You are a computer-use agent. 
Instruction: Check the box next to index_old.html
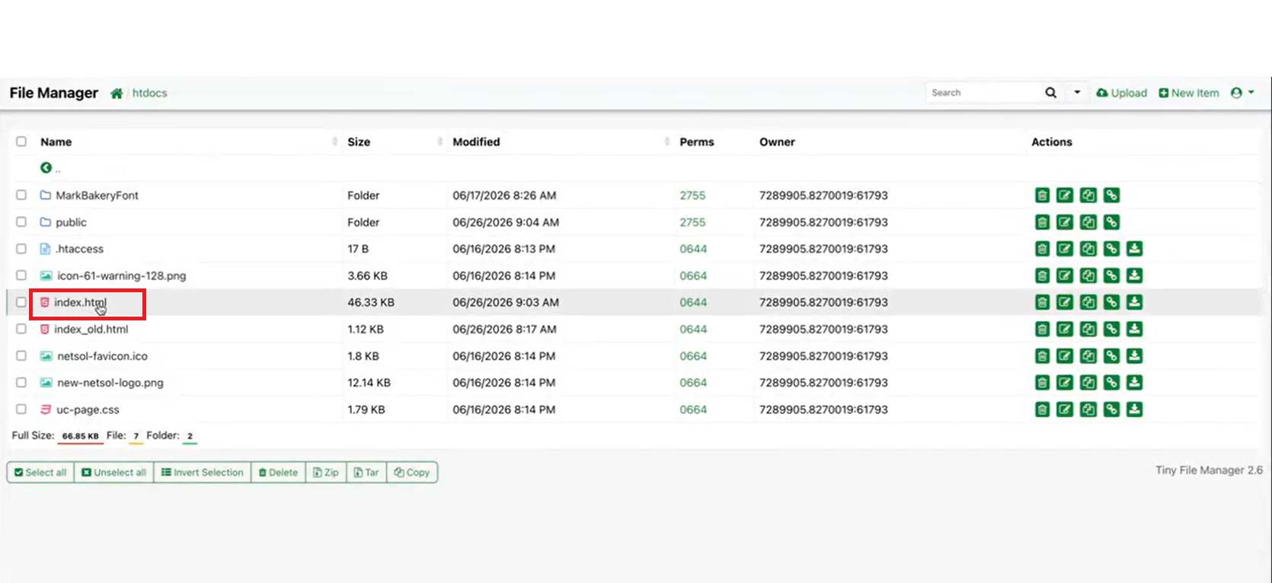pyautogui.click(x=21, y=329)
